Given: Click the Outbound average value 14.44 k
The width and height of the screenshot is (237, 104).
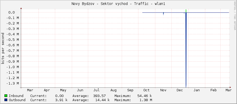Looking at the screenshot, I should 103,100.
